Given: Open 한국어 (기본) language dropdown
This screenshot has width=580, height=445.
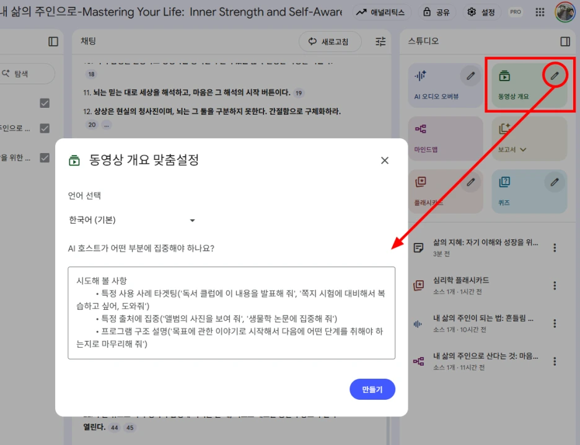Looking at the screenshot, I should (x=132, y=220).
